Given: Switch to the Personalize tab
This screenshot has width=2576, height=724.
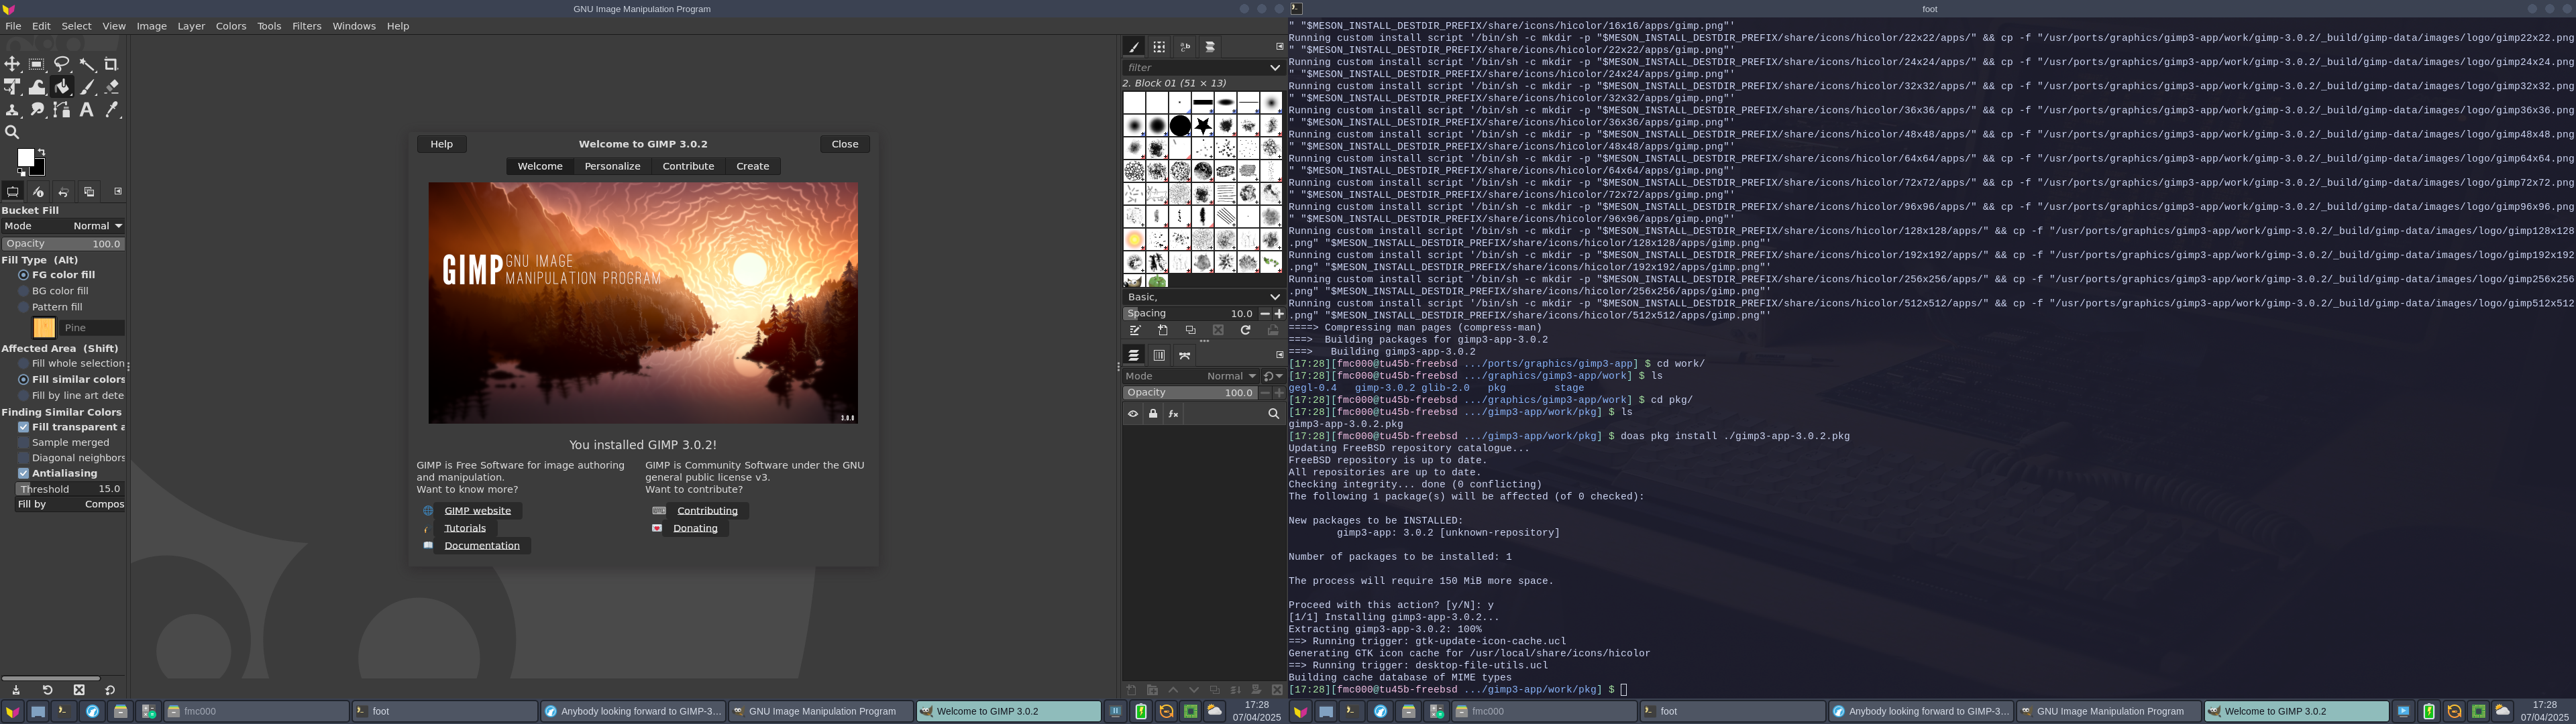Looking at the screenshot, I should 612,166.
